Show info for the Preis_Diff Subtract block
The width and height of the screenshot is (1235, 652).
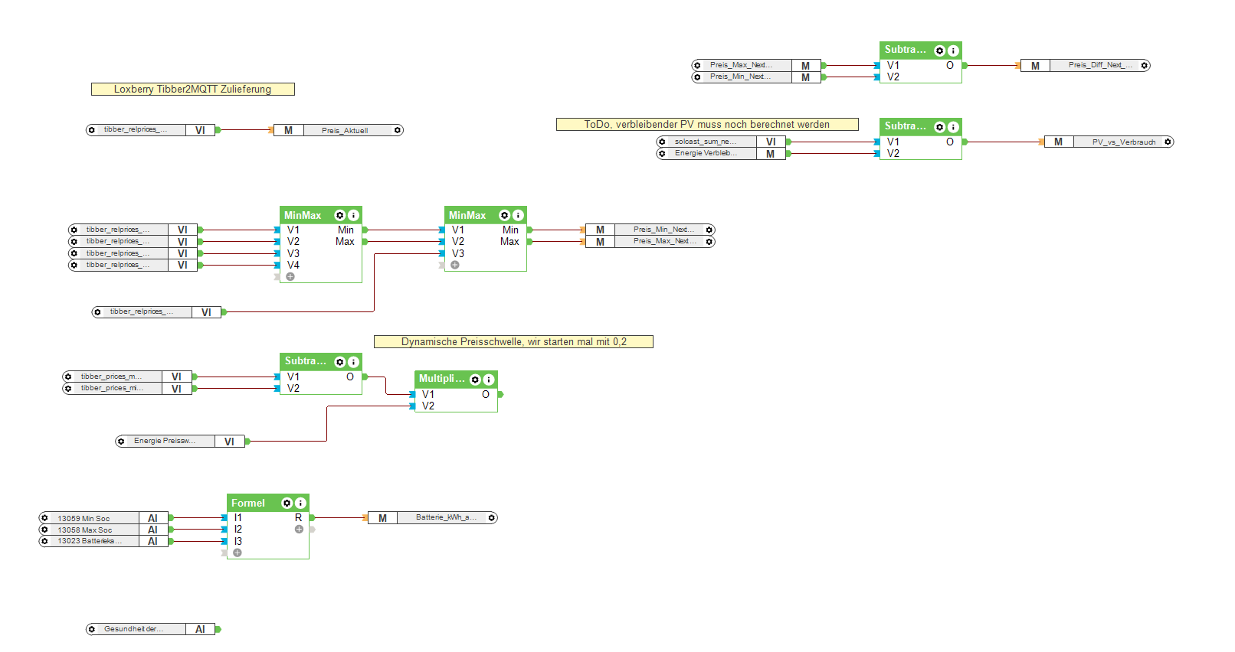(x=953, y=51)
